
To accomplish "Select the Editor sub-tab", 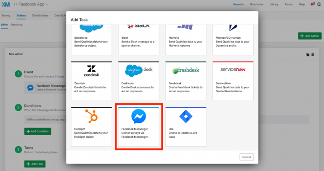I will [4, 24].
